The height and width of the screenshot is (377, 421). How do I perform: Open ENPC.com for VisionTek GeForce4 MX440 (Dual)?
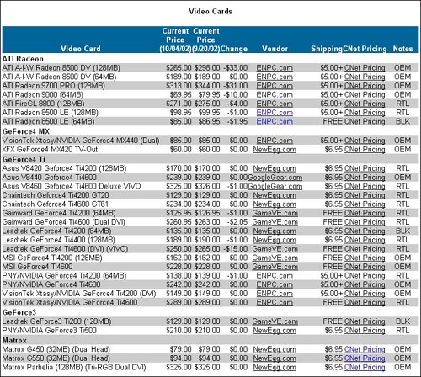(x=274, y=141)
